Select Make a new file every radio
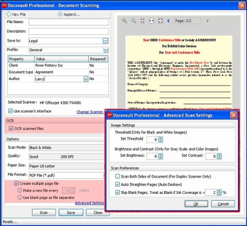247x226 pixels. 20,190
